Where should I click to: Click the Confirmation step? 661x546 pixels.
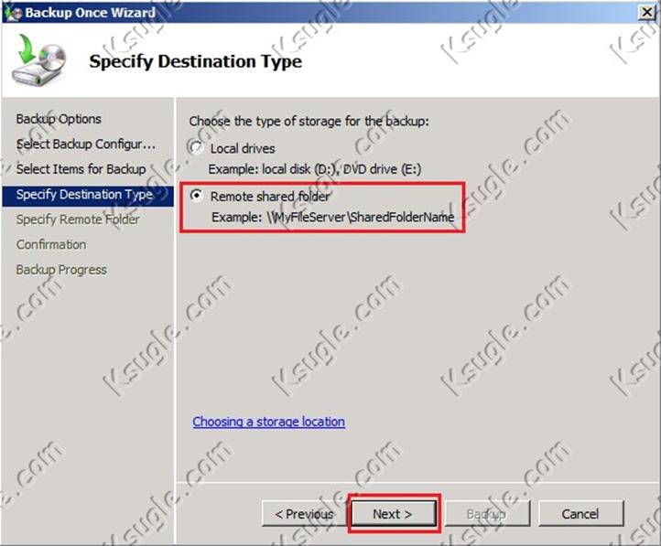tap(51, 244)
